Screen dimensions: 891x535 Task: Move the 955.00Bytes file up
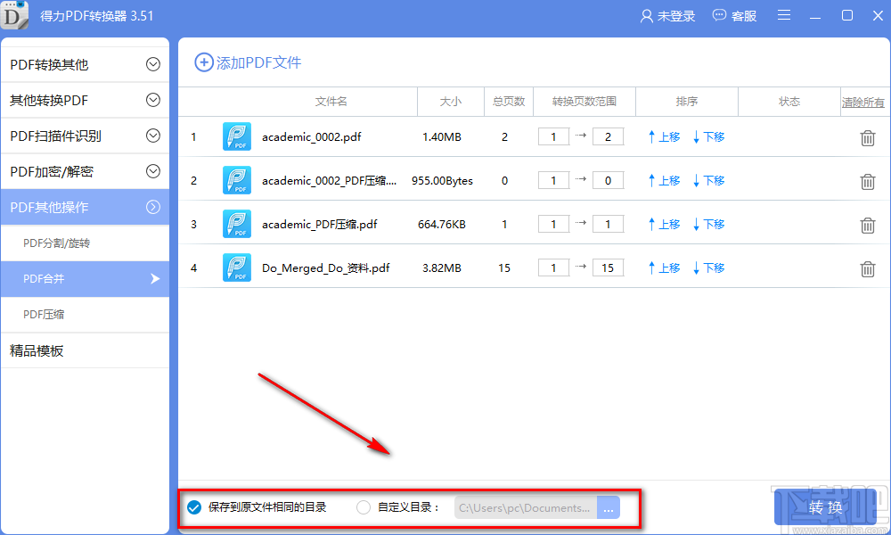coord(665,181)
